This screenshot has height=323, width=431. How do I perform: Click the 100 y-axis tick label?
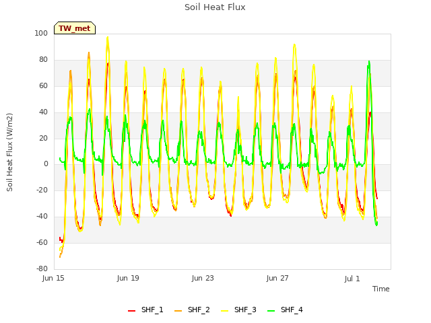click(x=41, y=33)
